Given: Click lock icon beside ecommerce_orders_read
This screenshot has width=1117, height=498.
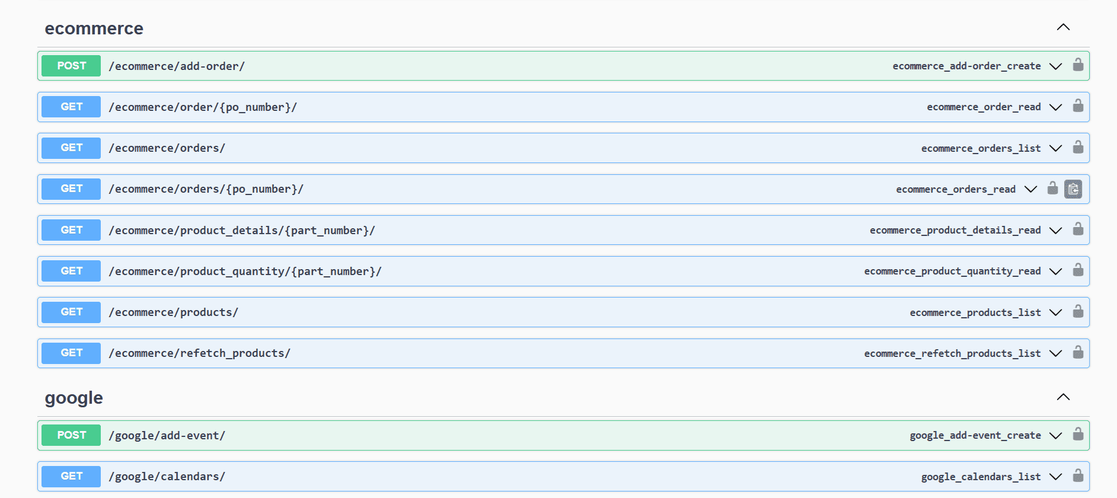Looking at the screenshot, I should pos(1052,189).
